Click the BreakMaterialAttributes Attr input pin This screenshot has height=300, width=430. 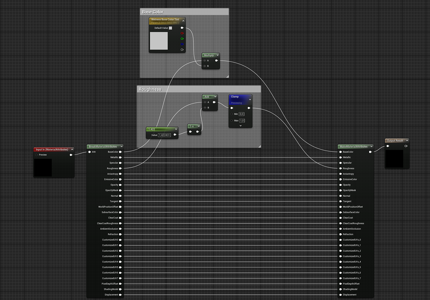point(89,152)
